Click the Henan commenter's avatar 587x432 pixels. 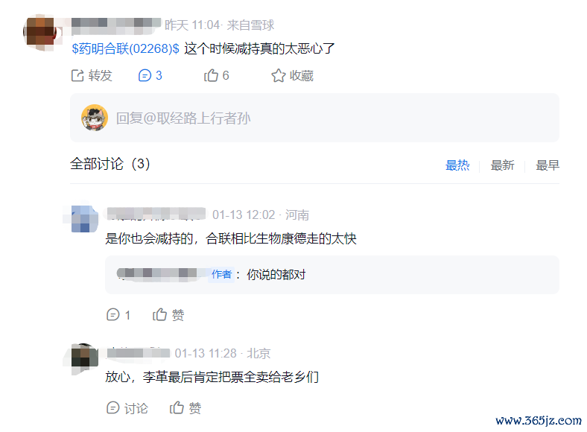(x=85, y=219)
